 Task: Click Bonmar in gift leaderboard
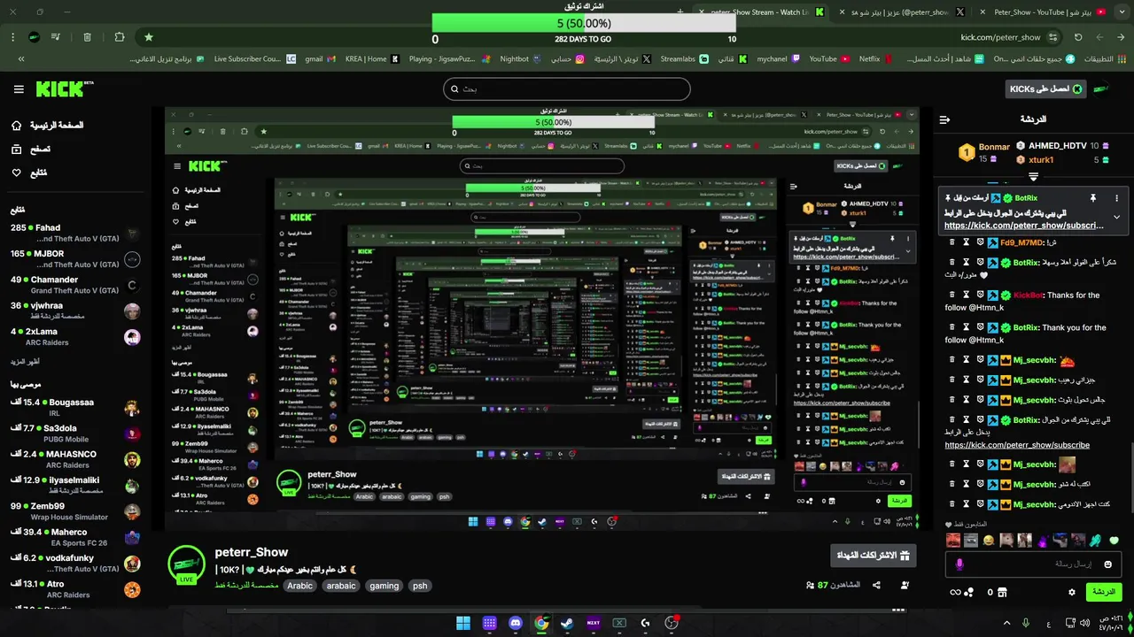(x=994, y=147)
